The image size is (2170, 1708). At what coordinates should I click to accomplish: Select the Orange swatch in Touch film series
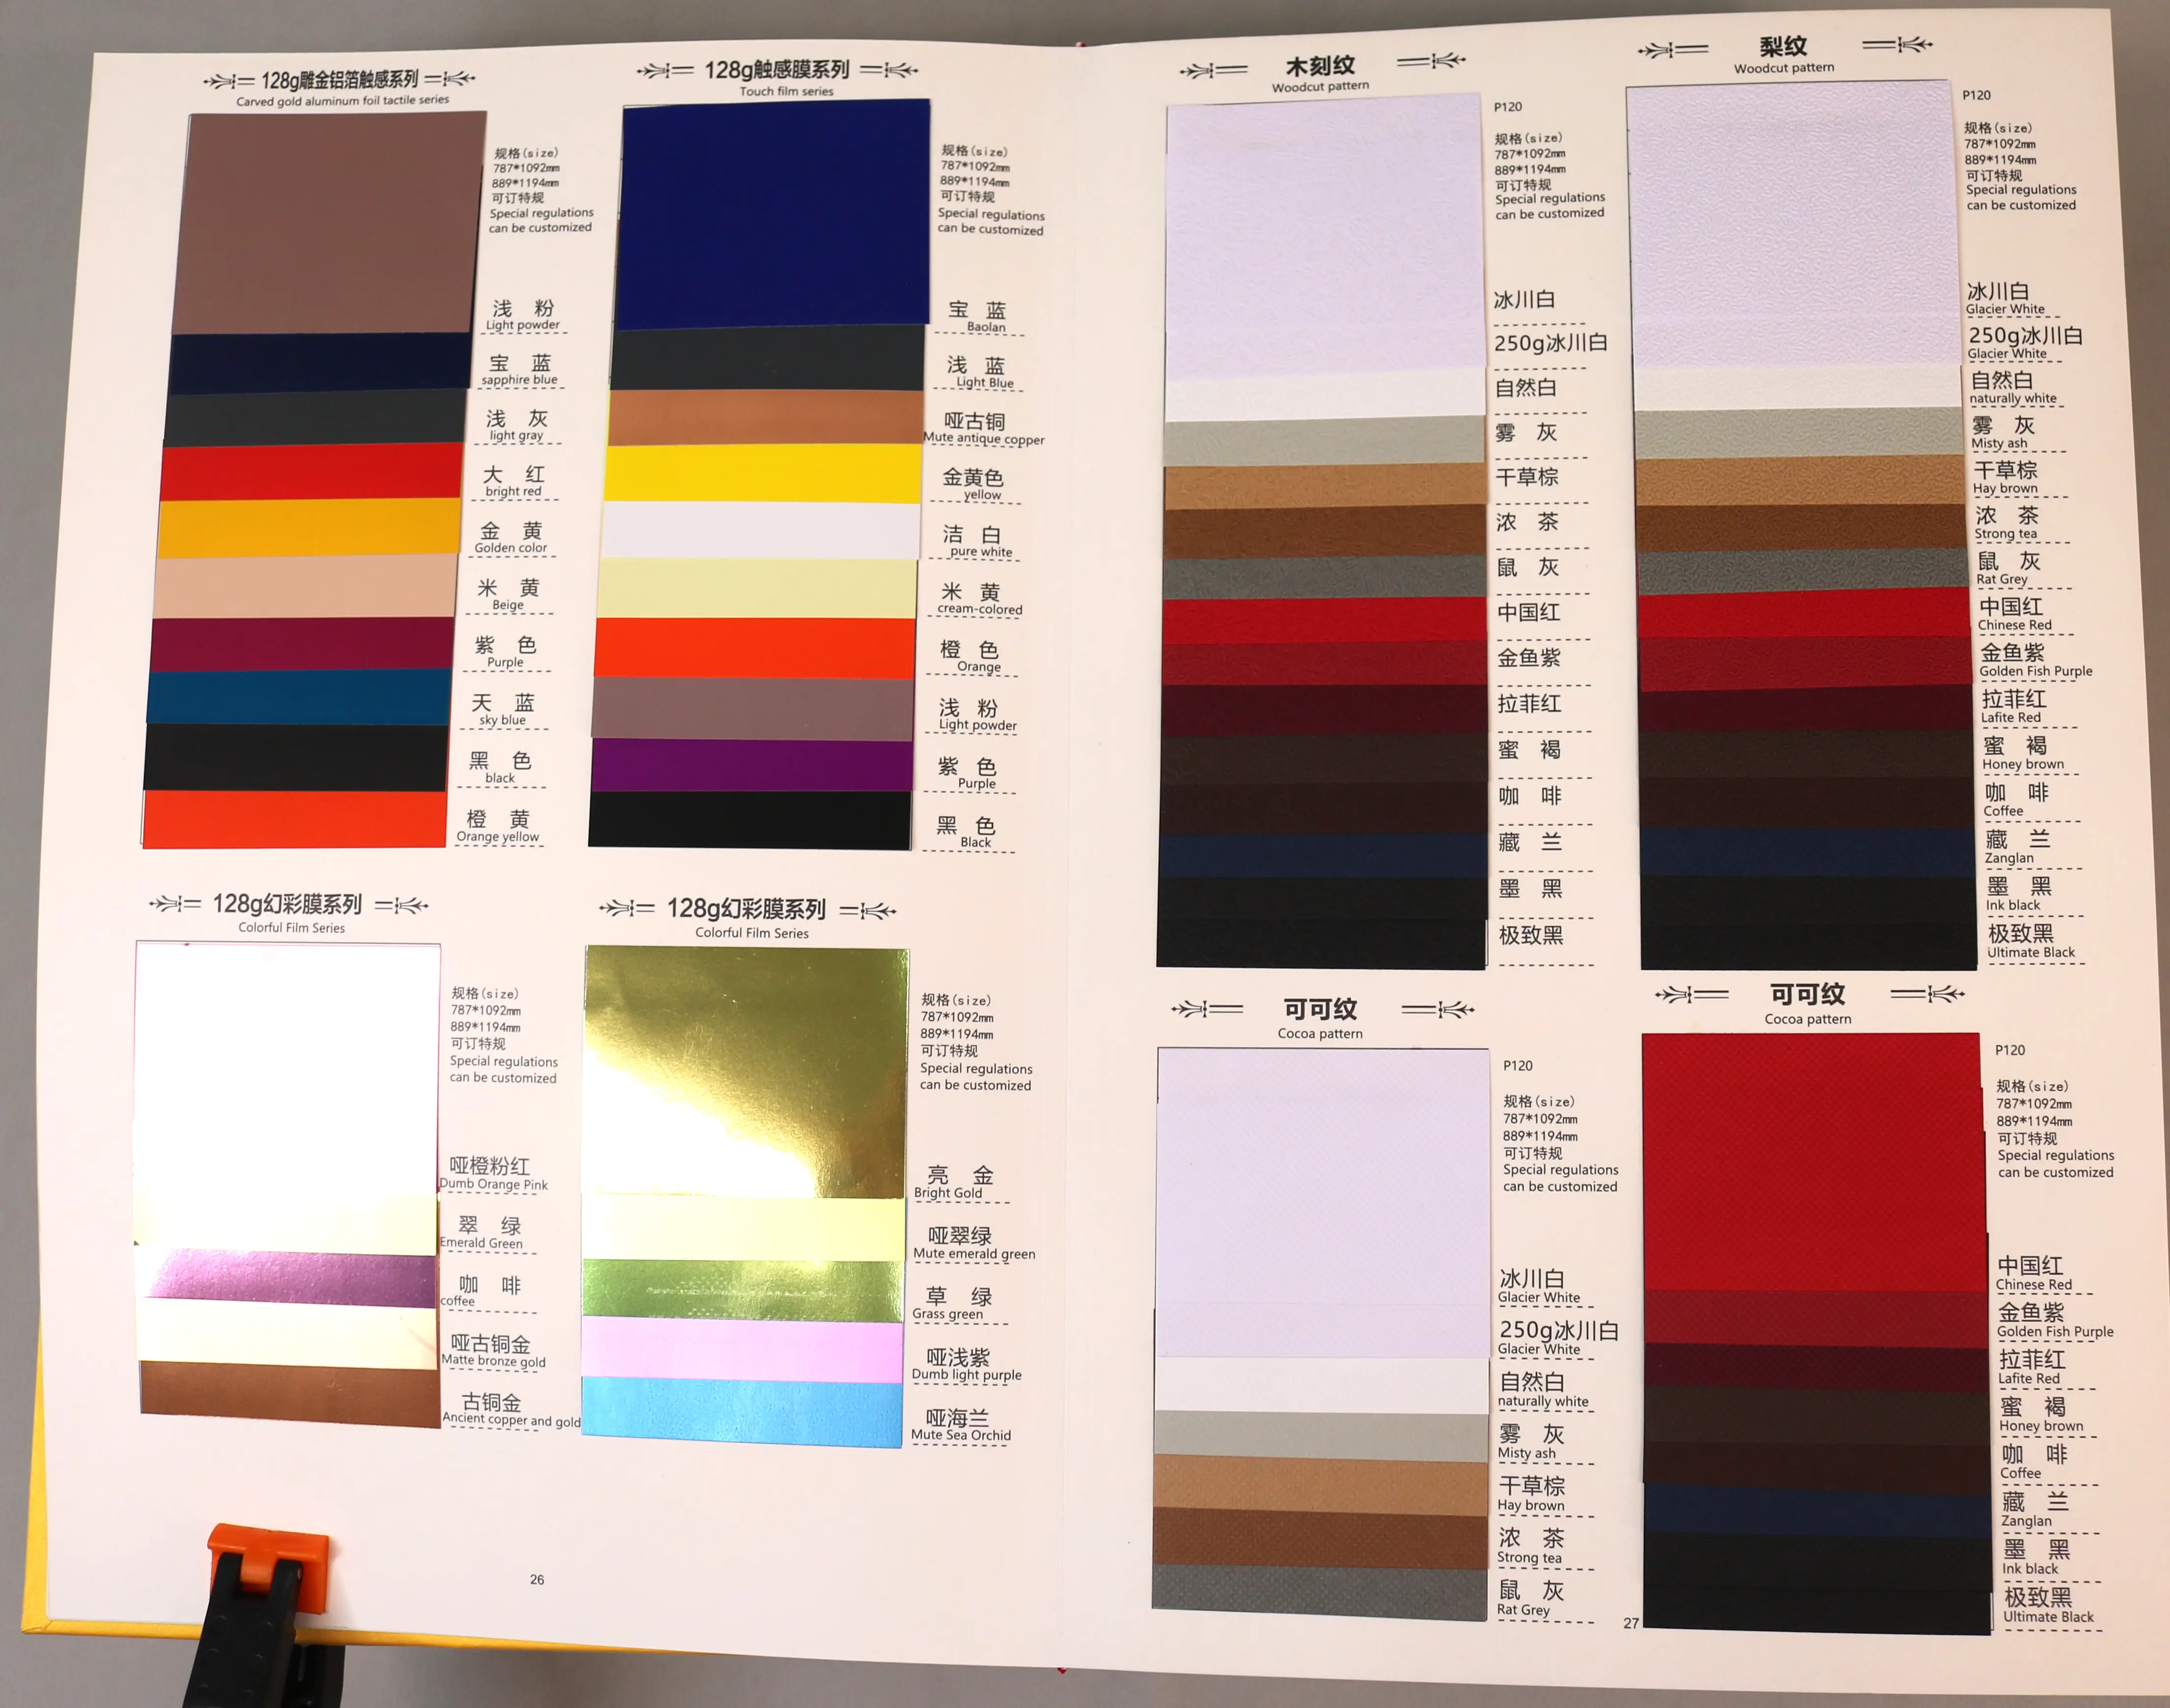(755, 647)
